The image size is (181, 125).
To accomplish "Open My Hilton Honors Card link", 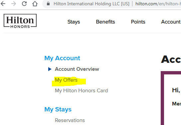I will coord(82,91).
